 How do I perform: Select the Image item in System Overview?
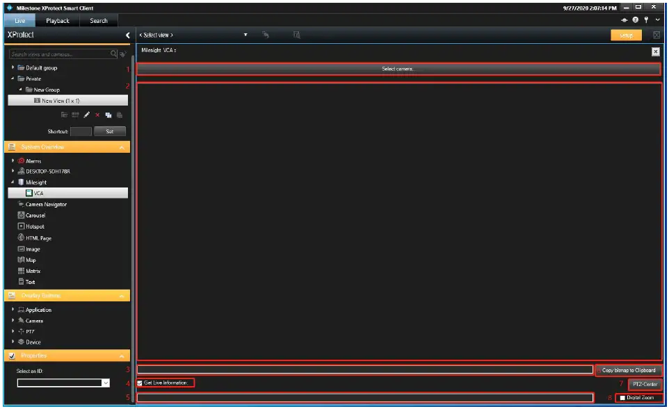pyautogui.click(x=31, y=249)
